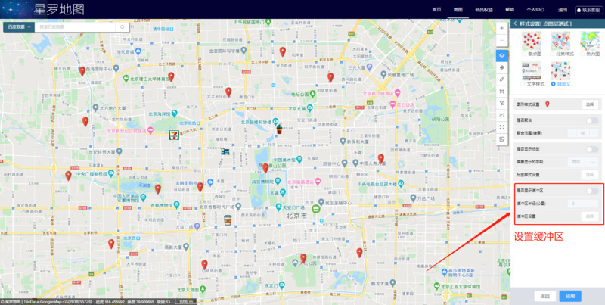This screenshot has width=605, height=305.
Task: Click the 7-Eleven logo marker on map
Action: 174,135
